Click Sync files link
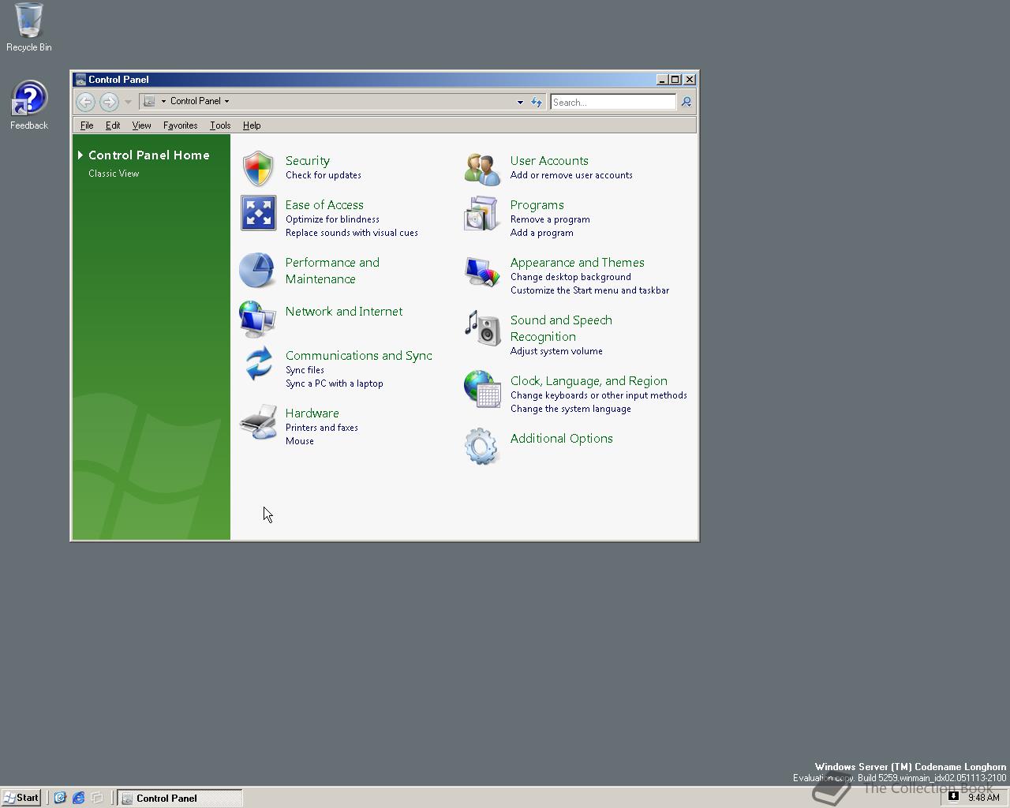 [305, 370]
